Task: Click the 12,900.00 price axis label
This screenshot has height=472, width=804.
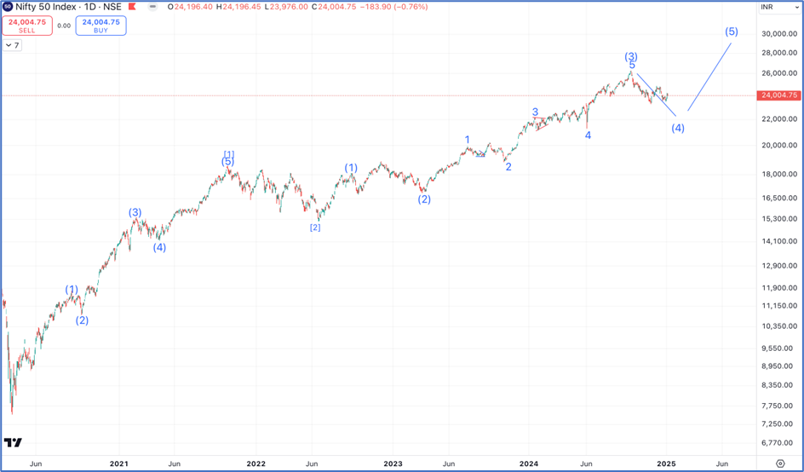Action: pos(778,266)
